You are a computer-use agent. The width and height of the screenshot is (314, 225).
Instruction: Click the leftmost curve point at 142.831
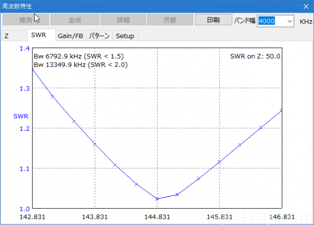tap(32, 69)
